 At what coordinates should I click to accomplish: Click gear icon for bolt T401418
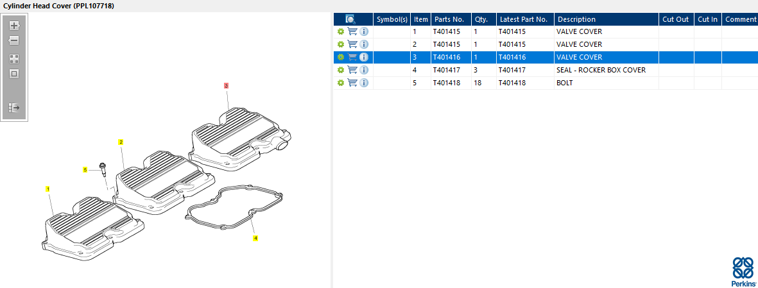(341, 83)
